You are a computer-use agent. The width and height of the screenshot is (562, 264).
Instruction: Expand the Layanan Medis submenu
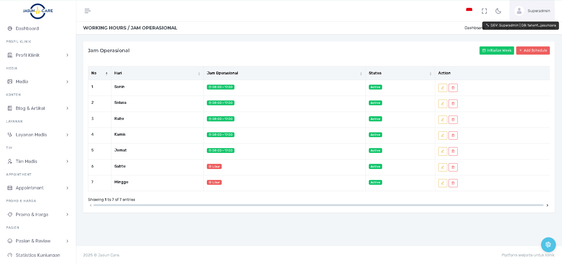pos(38,135)
